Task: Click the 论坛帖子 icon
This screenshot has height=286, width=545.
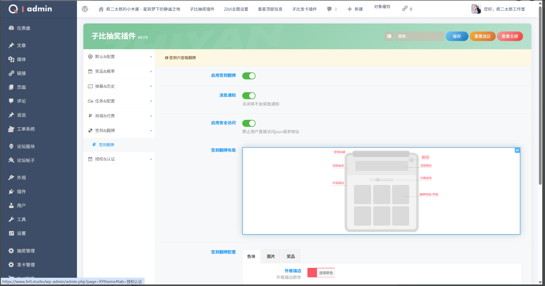Action: click(11, 160)
